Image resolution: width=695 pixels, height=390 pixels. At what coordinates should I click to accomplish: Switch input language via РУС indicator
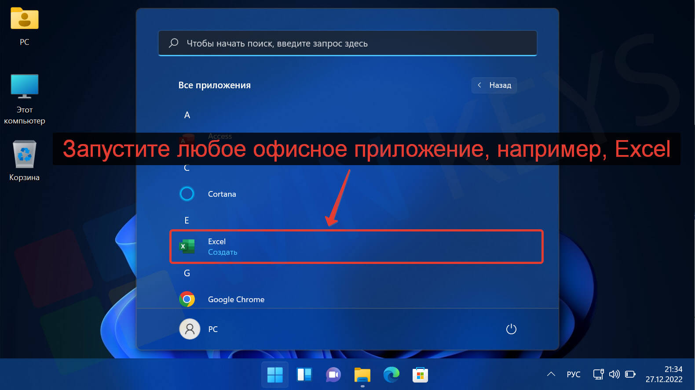573,375
